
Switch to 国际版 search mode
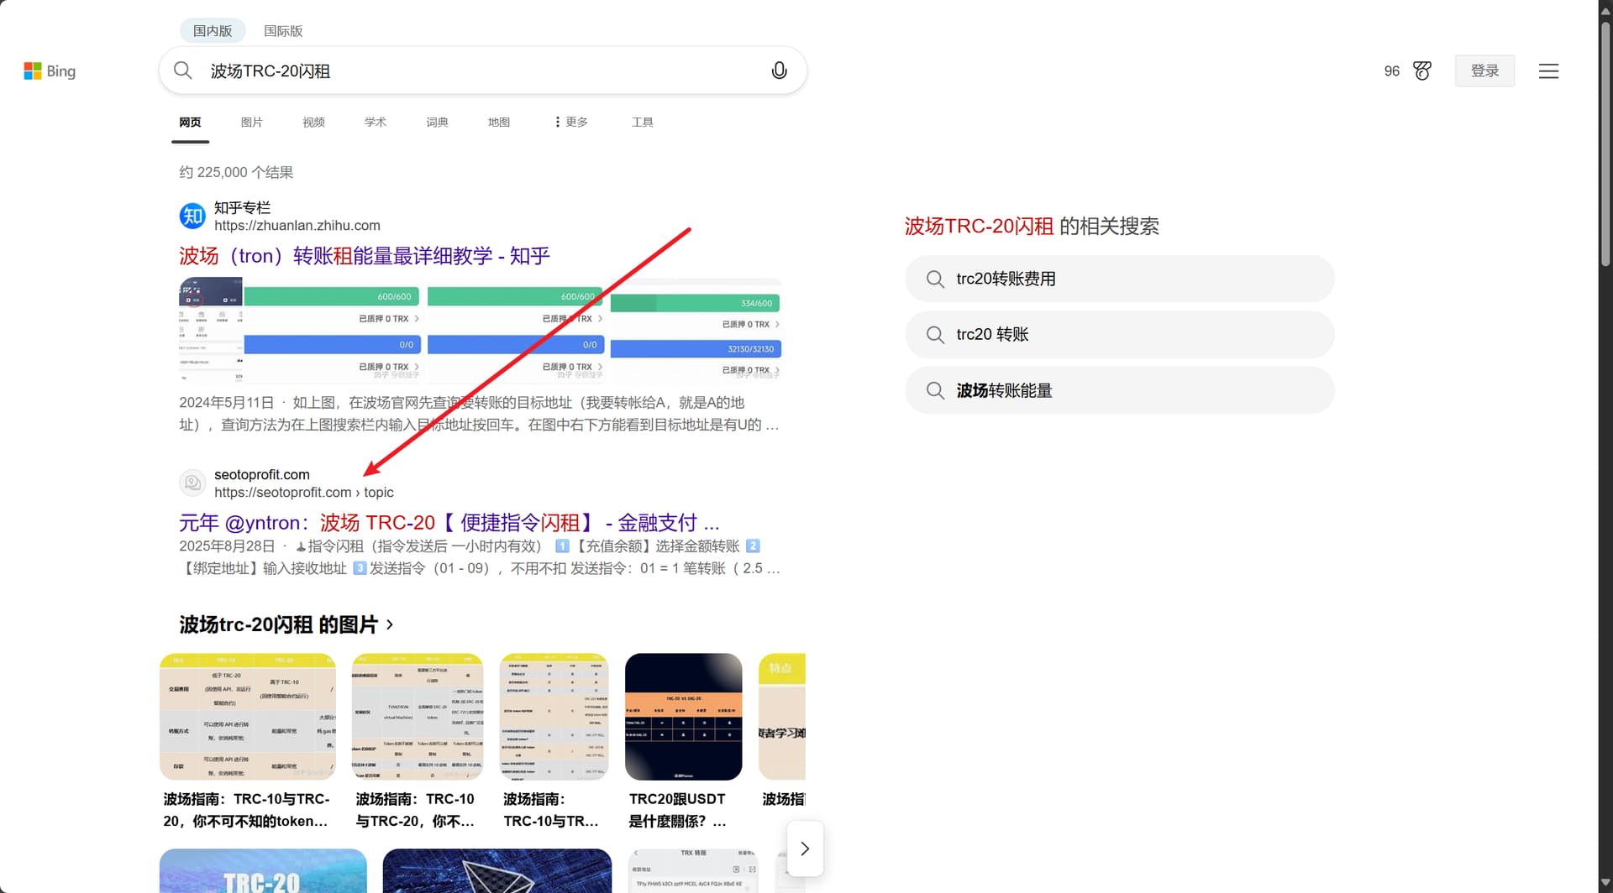click(283, 31)
